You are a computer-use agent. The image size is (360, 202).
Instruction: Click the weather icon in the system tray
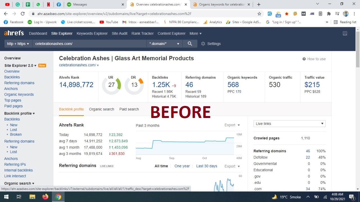274,197
